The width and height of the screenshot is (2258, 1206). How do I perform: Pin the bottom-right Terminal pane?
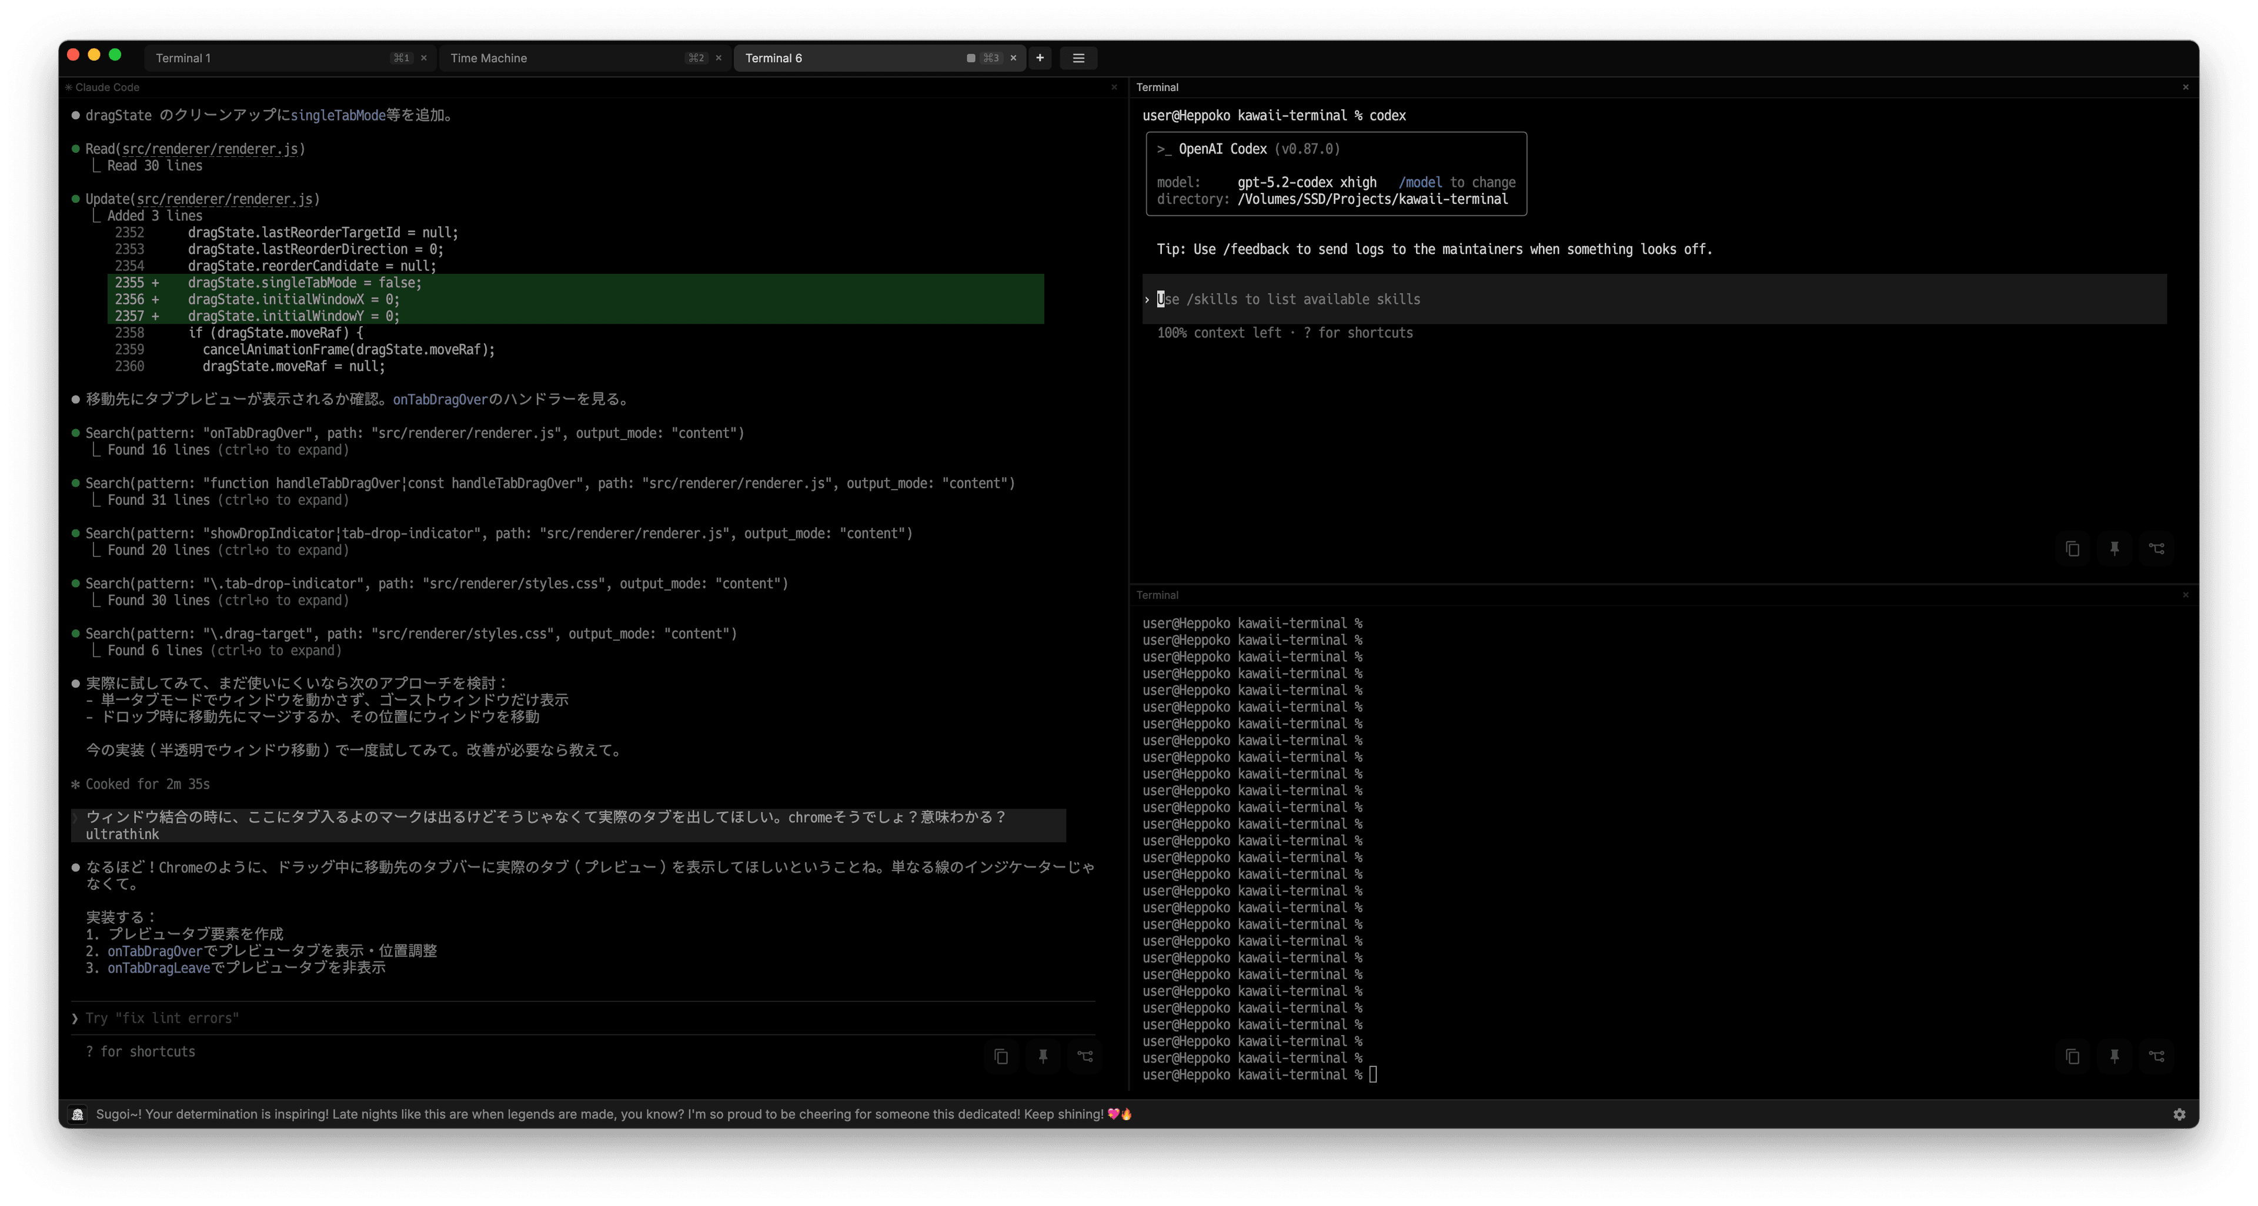pyautogui.click(x=2115, y=1056)
